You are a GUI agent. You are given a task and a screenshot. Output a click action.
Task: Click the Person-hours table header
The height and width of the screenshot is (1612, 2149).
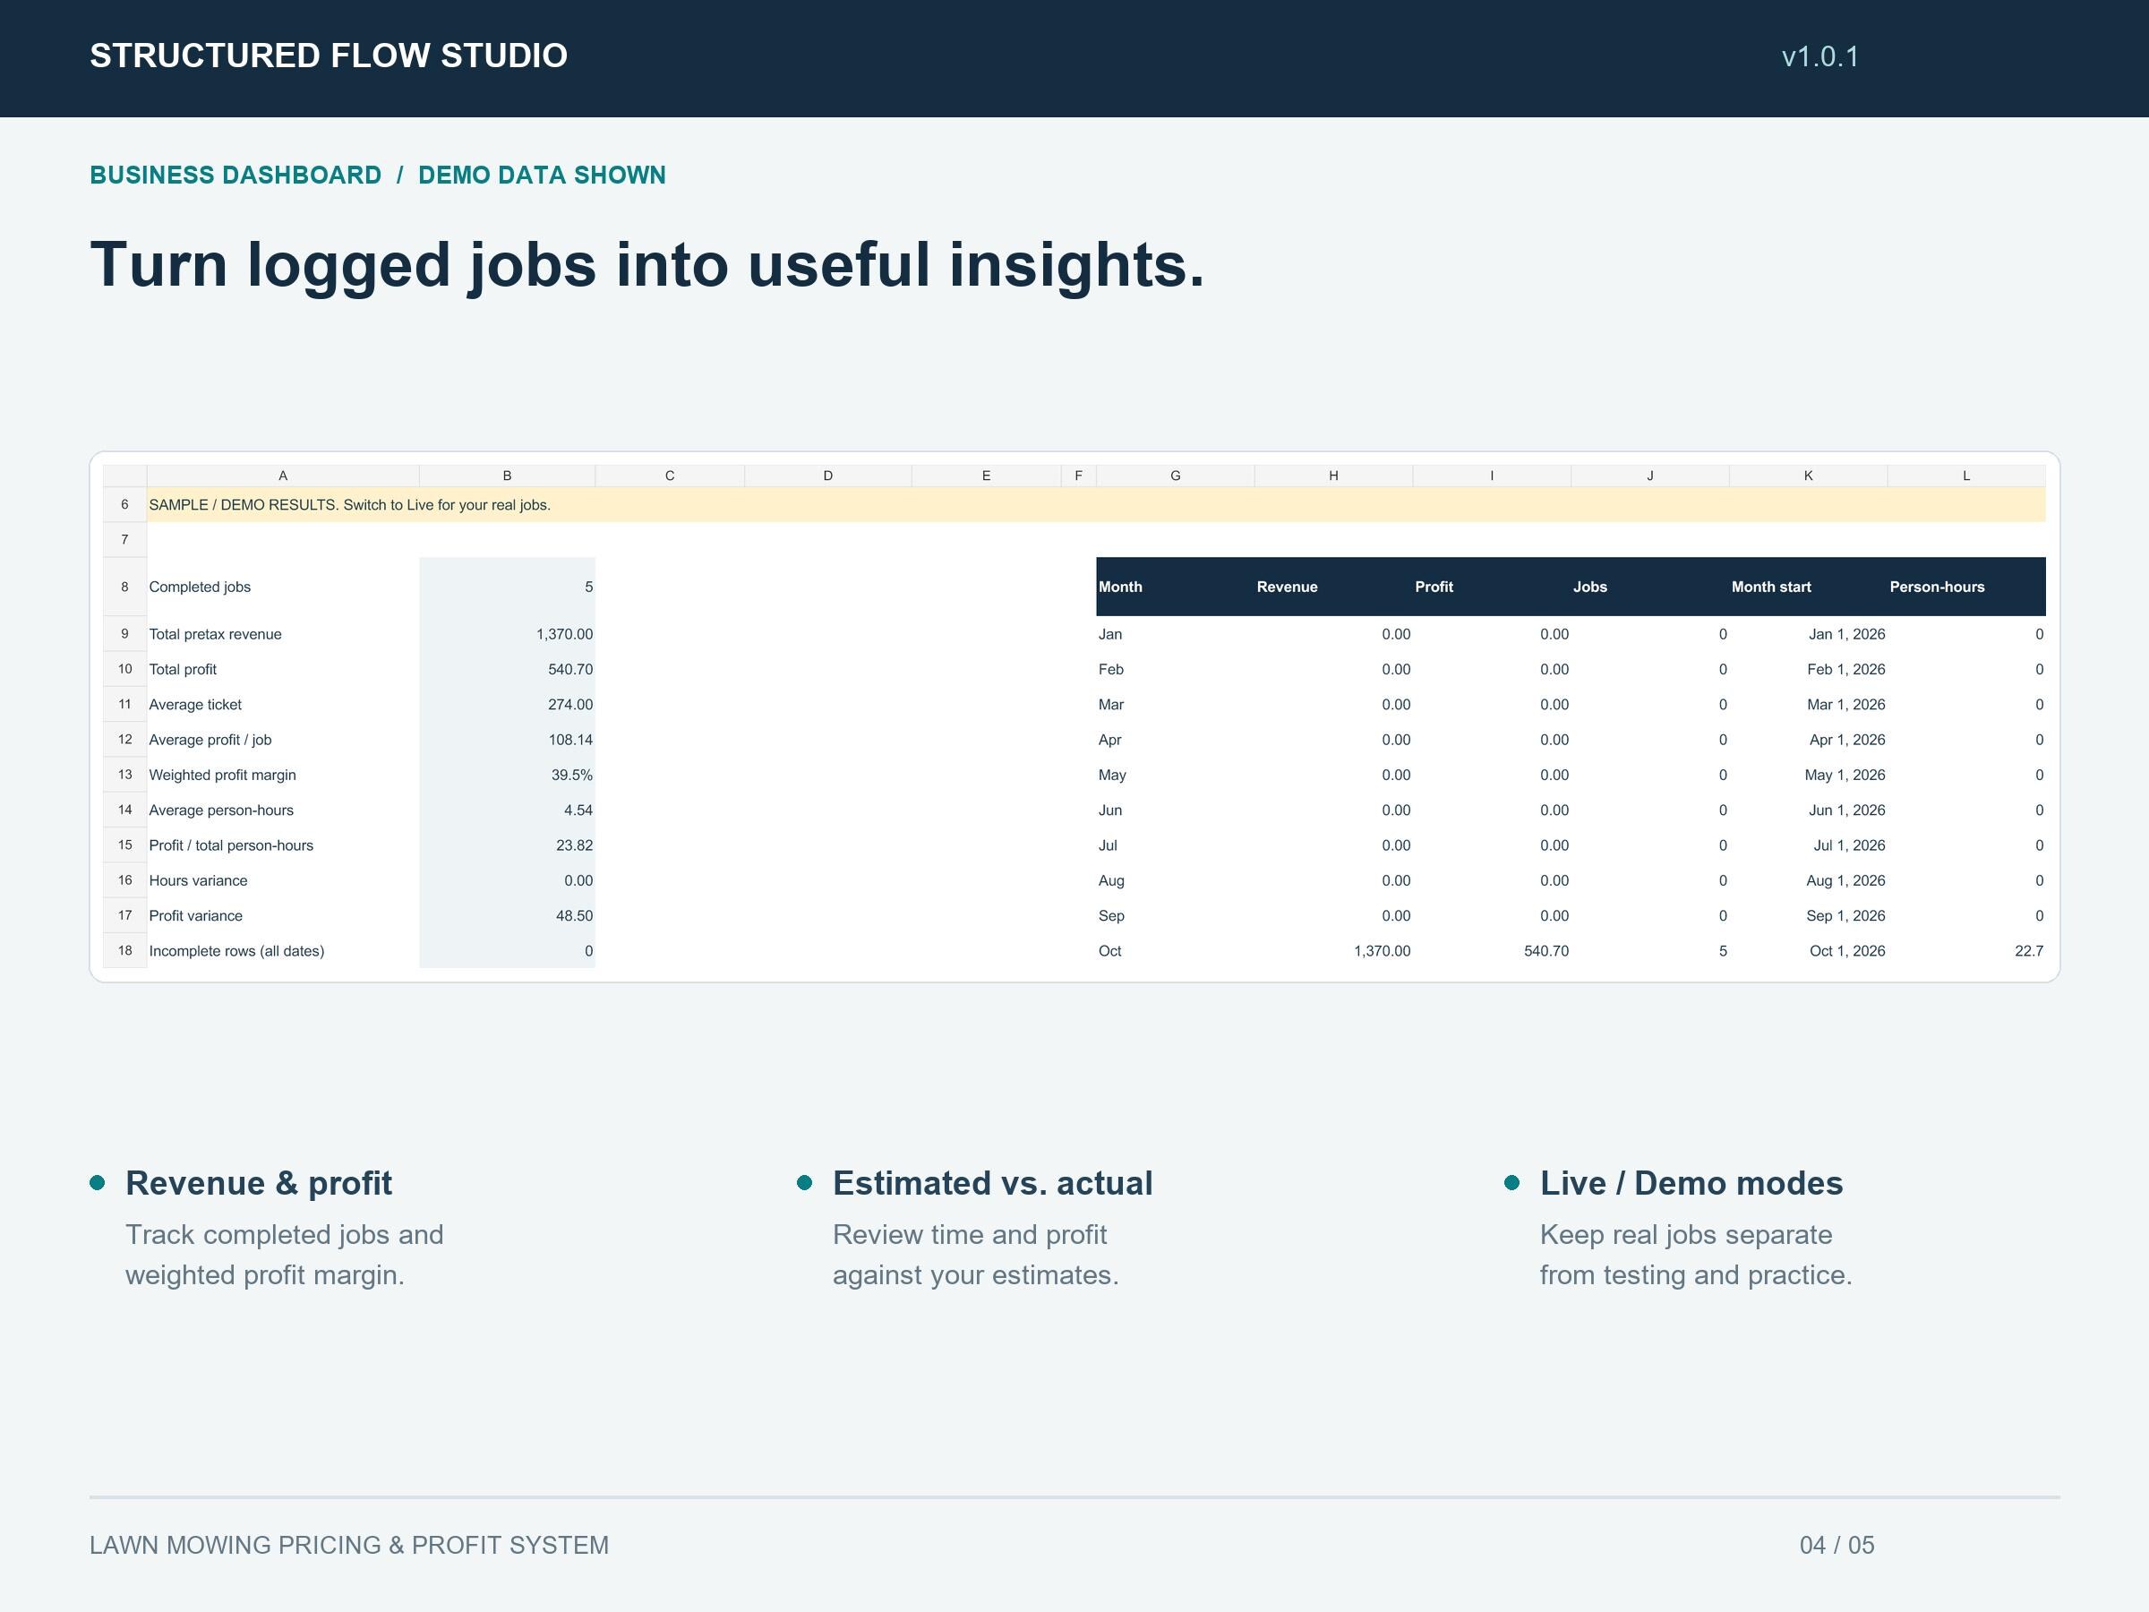[1966, 587]
